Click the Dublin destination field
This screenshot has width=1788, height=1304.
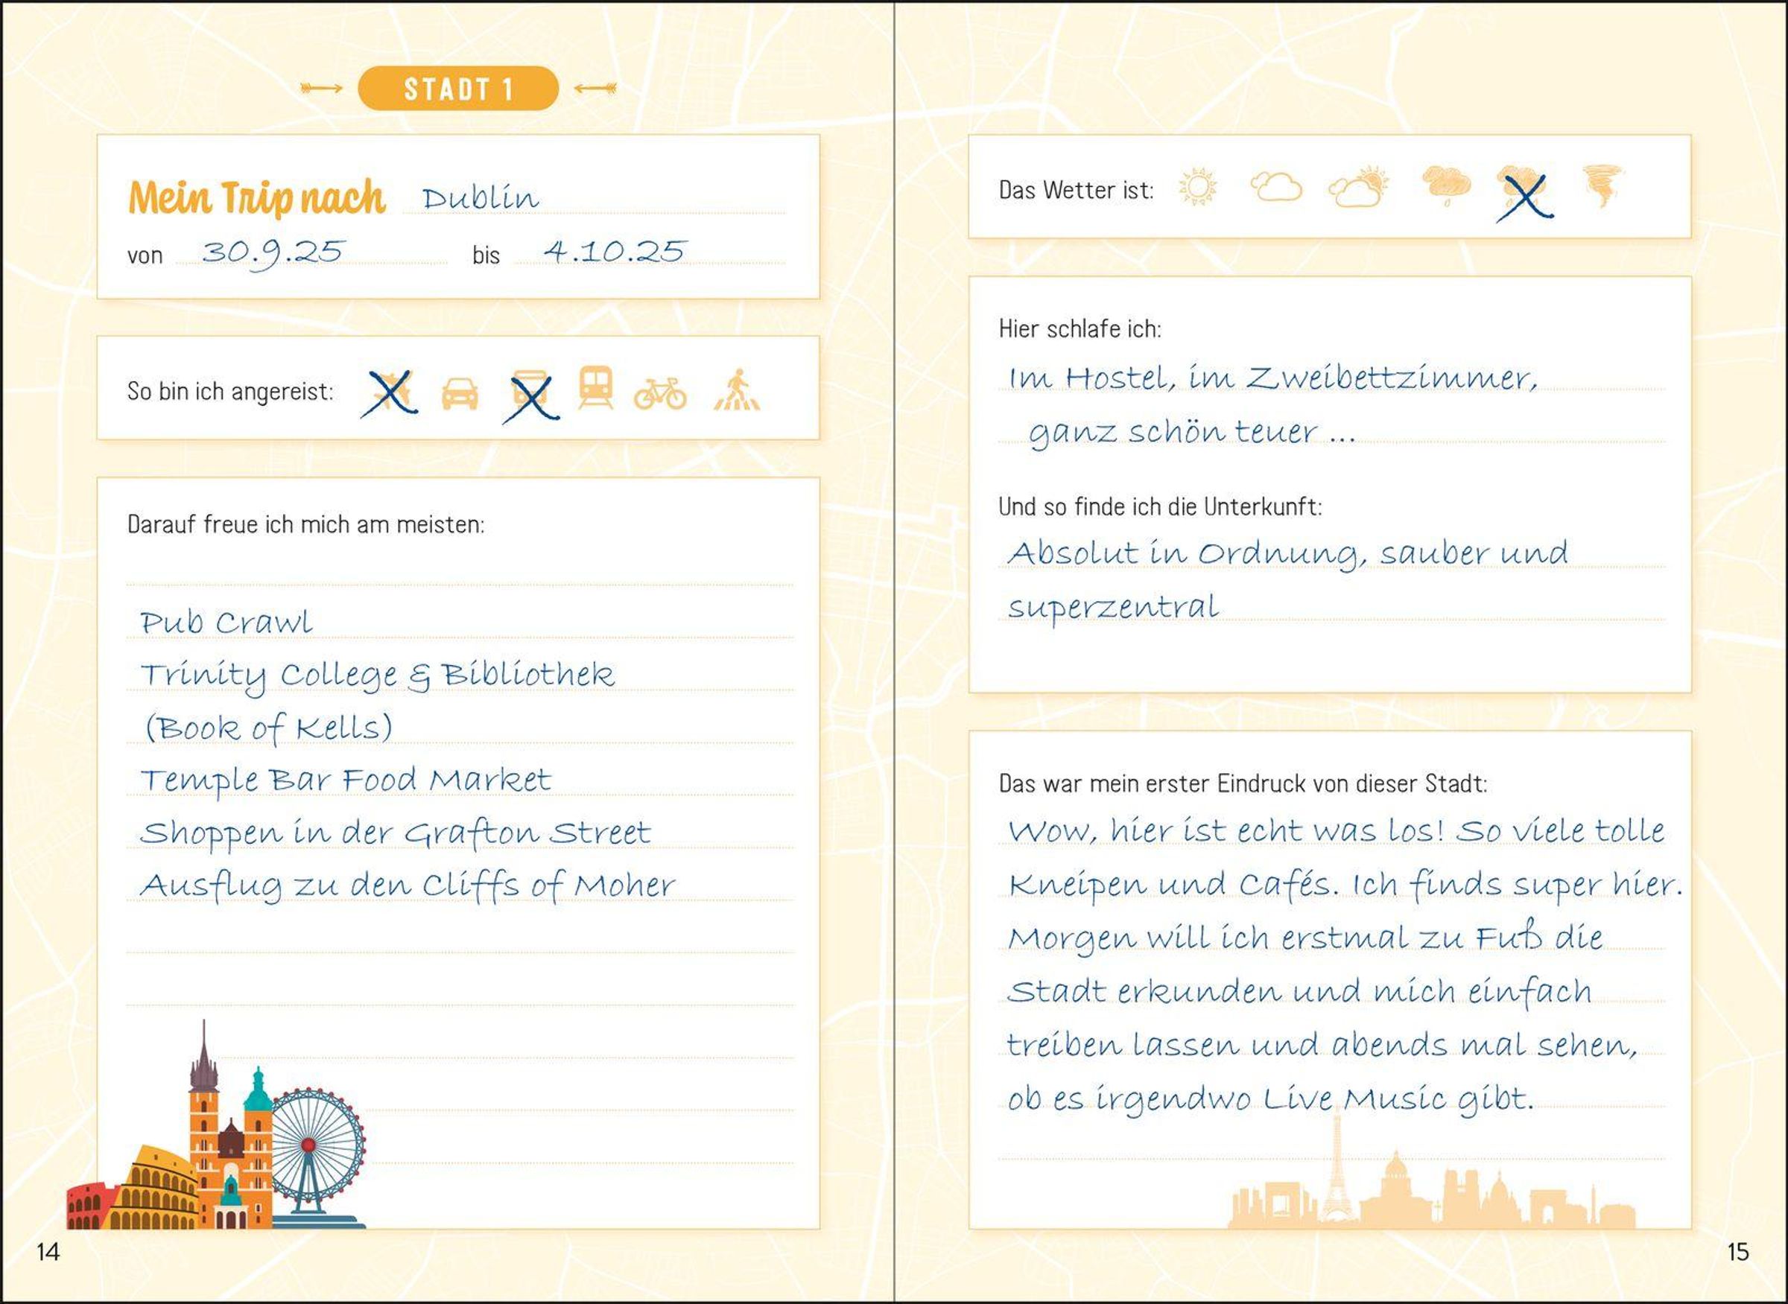[481, 198]
